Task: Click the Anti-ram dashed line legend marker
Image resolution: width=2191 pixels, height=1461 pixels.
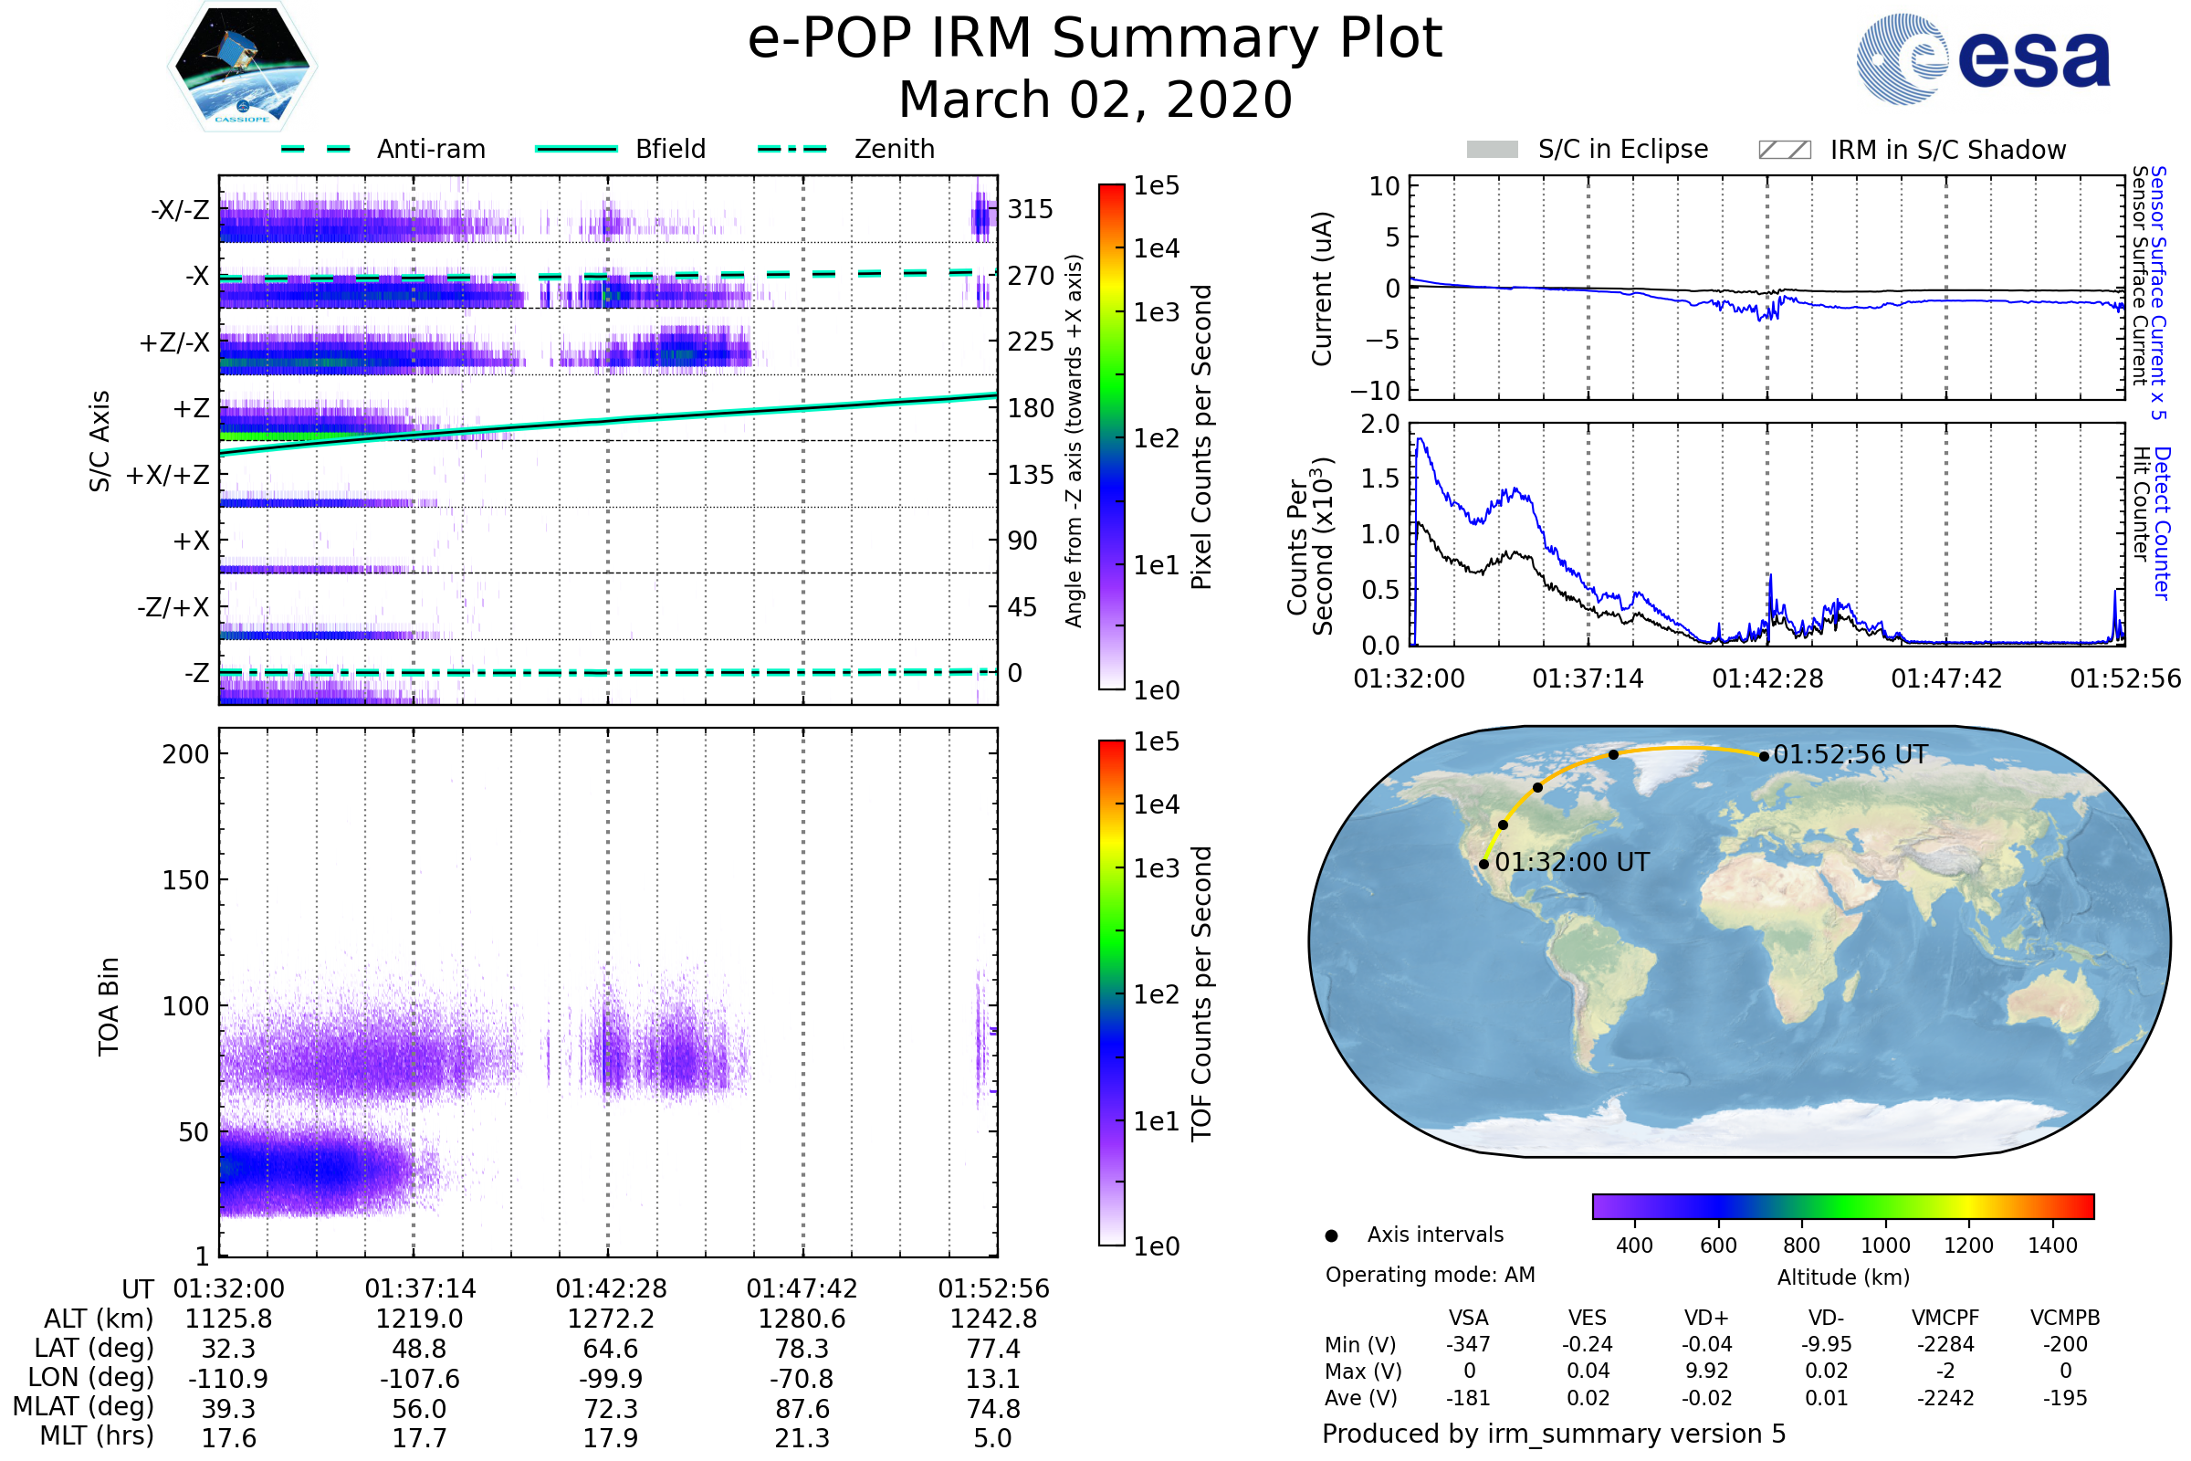Action: pyautogui.click(x=317, y=149)
